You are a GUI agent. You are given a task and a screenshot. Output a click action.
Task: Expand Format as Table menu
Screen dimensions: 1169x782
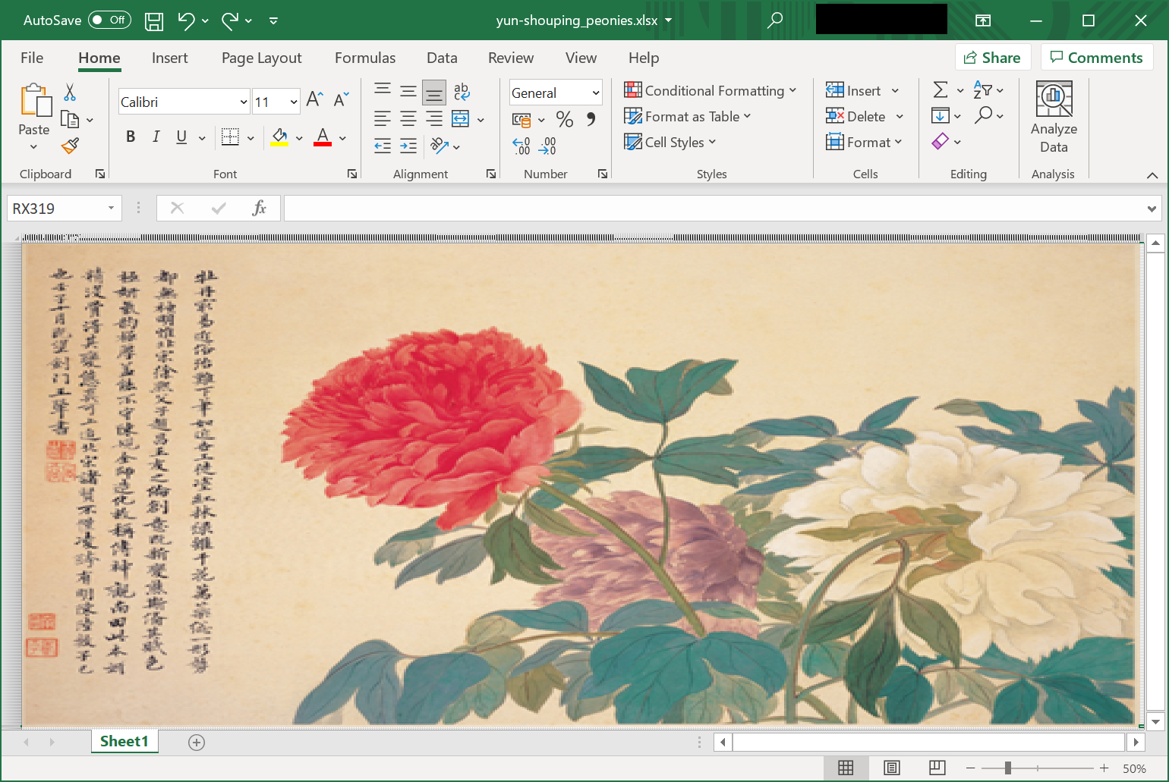687,116
